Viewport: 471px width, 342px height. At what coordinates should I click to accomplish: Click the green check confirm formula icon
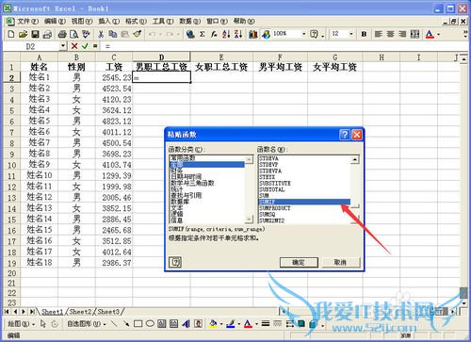85,46
